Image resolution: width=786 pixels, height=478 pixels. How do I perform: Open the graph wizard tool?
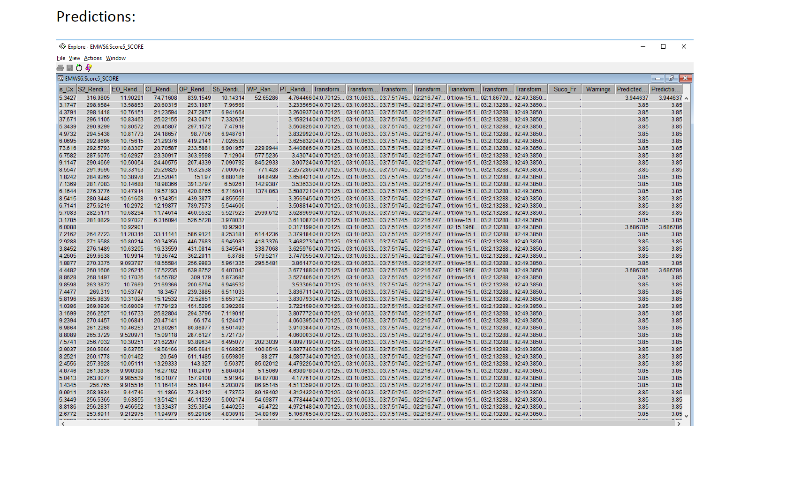click(88, 68)
